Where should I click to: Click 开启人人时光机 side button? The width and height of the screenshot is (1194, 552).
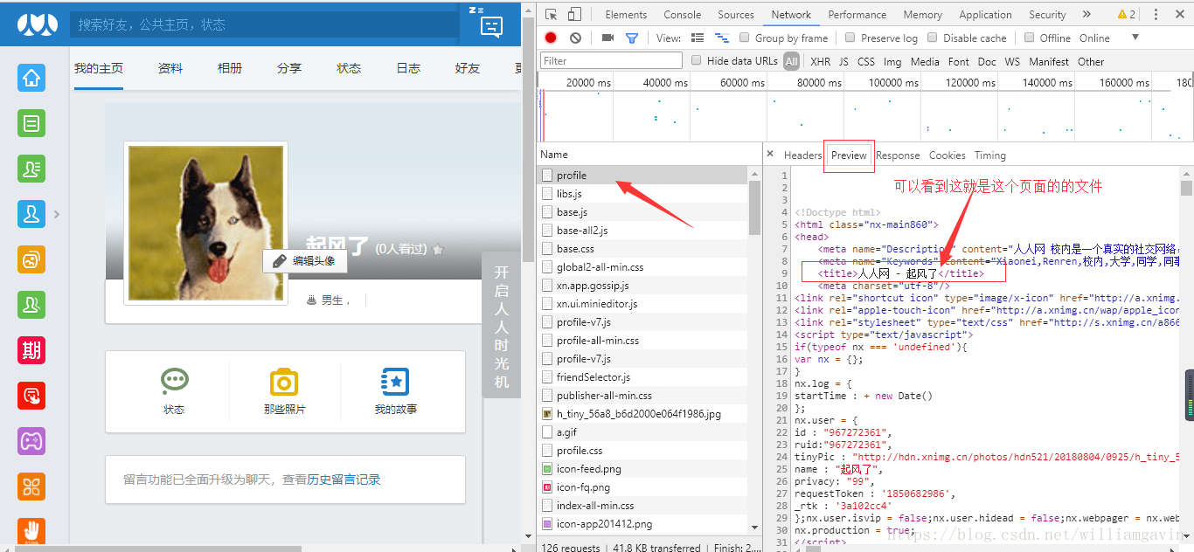point(501,325)
